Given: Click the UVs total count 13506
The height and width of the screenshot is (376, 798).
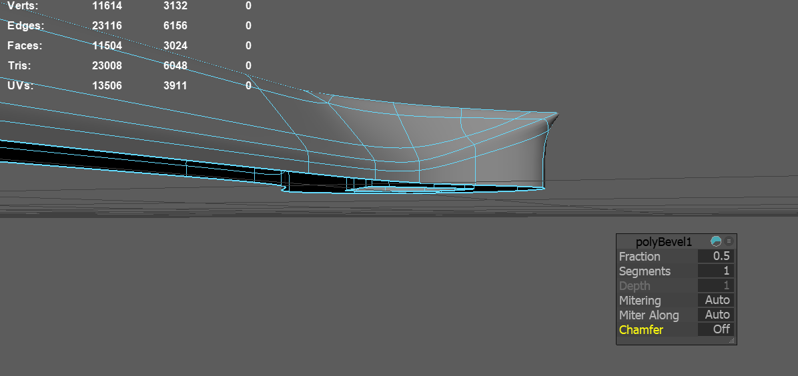Looking at the screenshot, I should pyautogui.click(x=107, y=85).
